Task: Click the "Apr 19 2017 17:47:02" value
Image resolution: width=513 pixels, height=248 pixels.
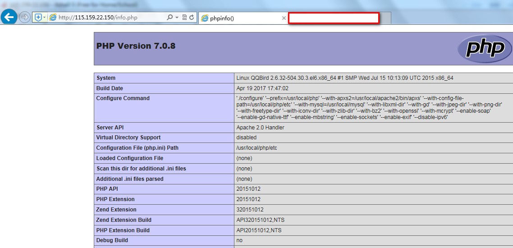Action: [x=262, y=88]
